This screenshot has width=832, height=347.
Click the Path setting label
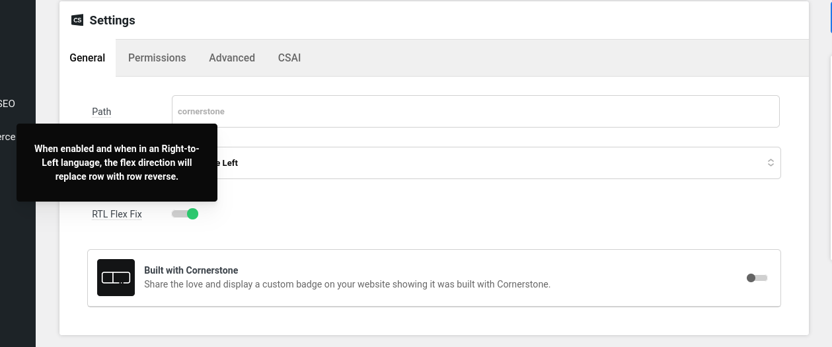point(101,112)
